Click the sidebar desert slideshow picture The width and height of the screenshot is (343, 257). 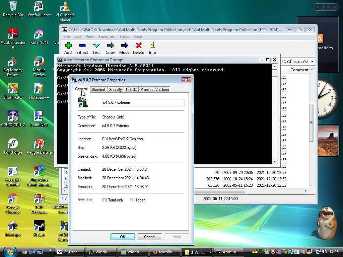point(328,141)
